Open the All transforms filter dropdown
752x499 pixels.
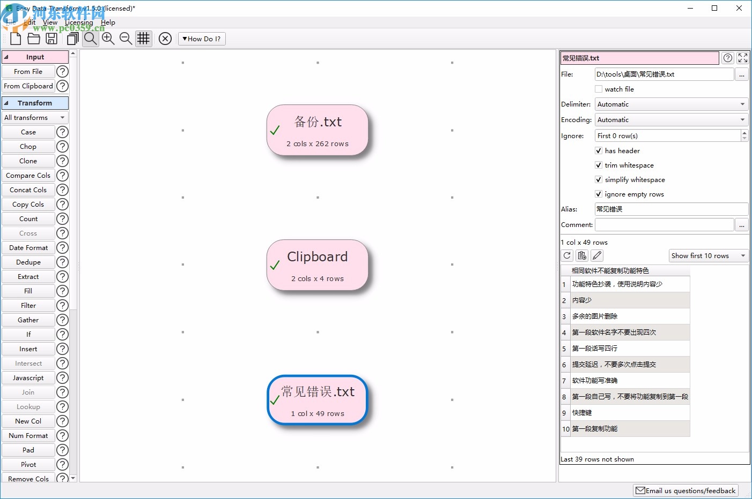pyautogui.click(x=35, y=117)
